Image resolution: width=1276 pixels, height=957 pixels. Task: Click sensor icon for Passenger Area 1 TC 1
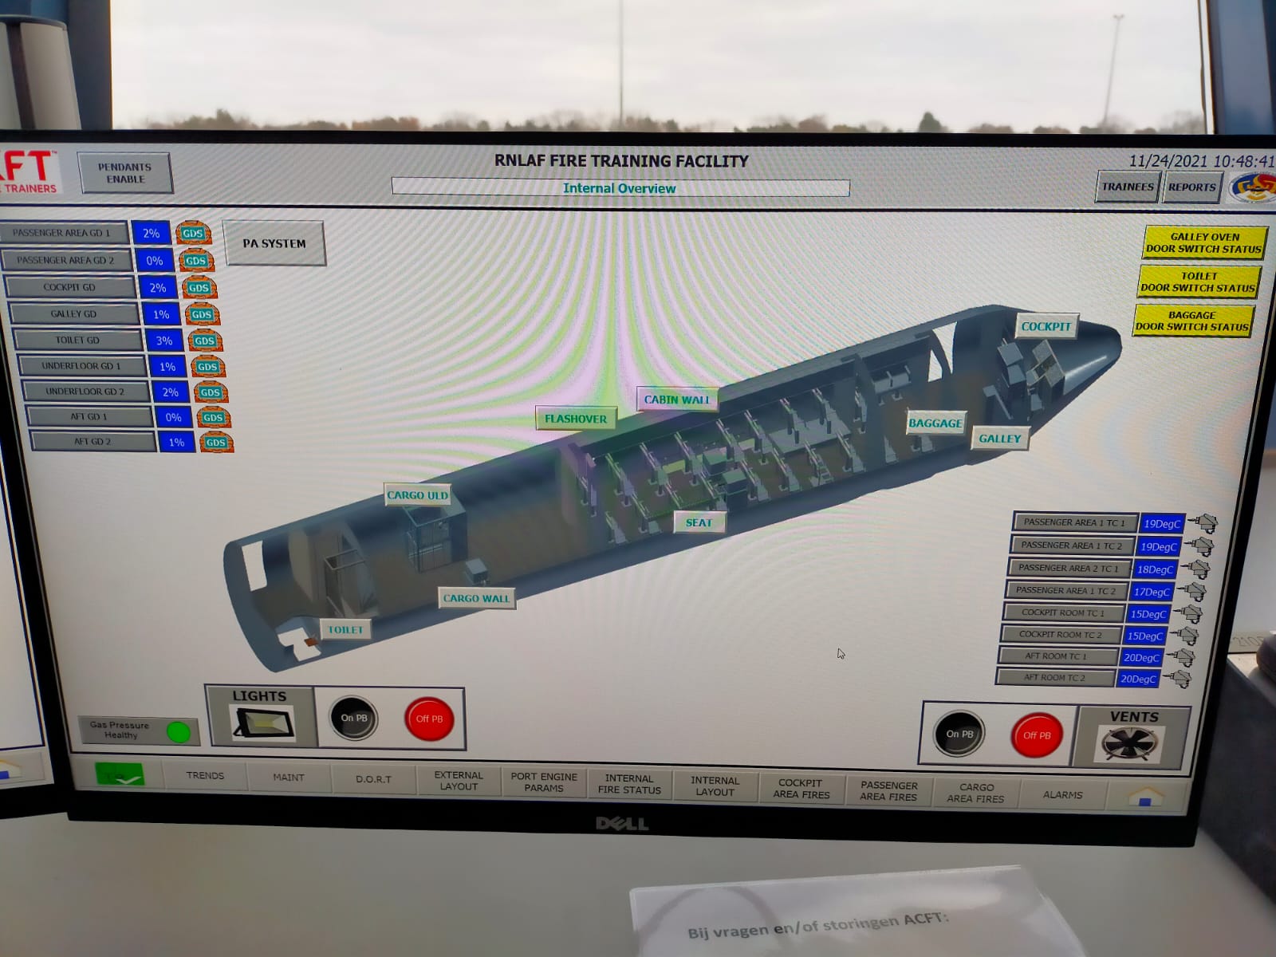tap(1203, 523)
